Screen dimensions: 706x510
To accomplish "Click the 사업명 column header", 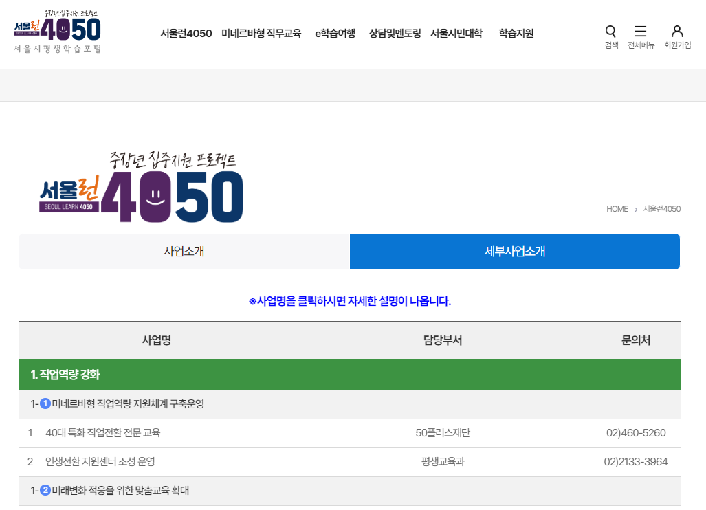I will pyautogui.click(x=156, y=340).
